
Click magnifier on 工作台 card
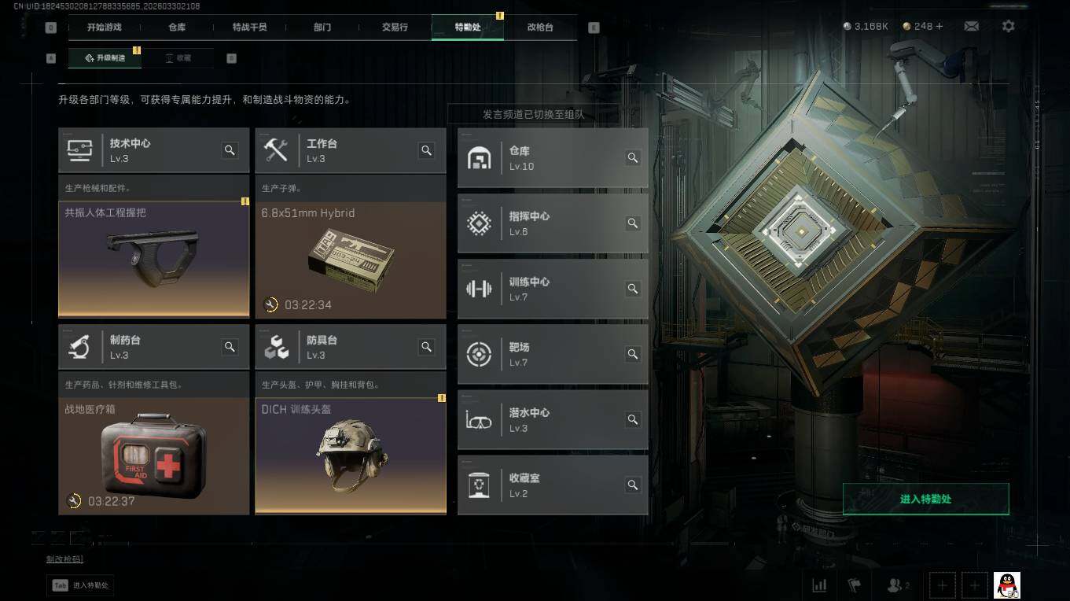pyautogui.click(x=426, y=150)
